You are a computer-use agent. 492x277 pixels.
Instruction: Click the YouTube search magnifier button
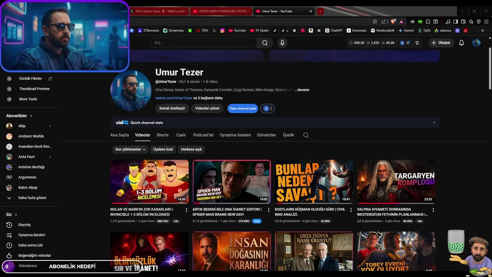click(x=265, y=43)
